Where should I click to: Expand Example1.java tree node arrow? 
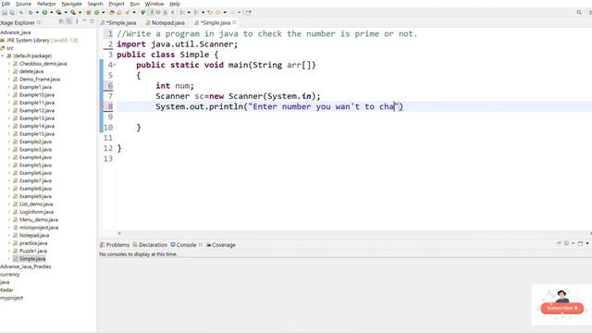9,87
